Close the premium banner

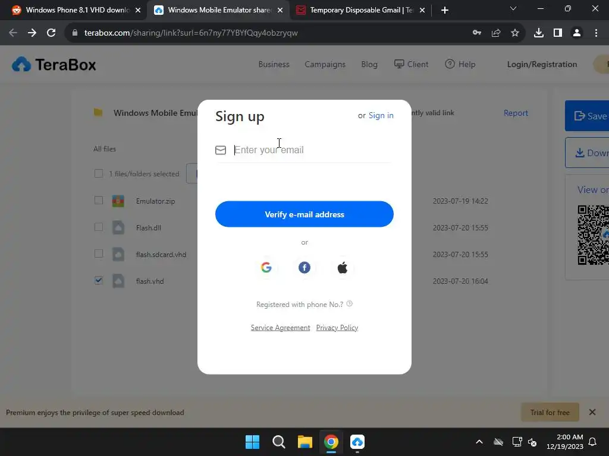tap(592, 412)
